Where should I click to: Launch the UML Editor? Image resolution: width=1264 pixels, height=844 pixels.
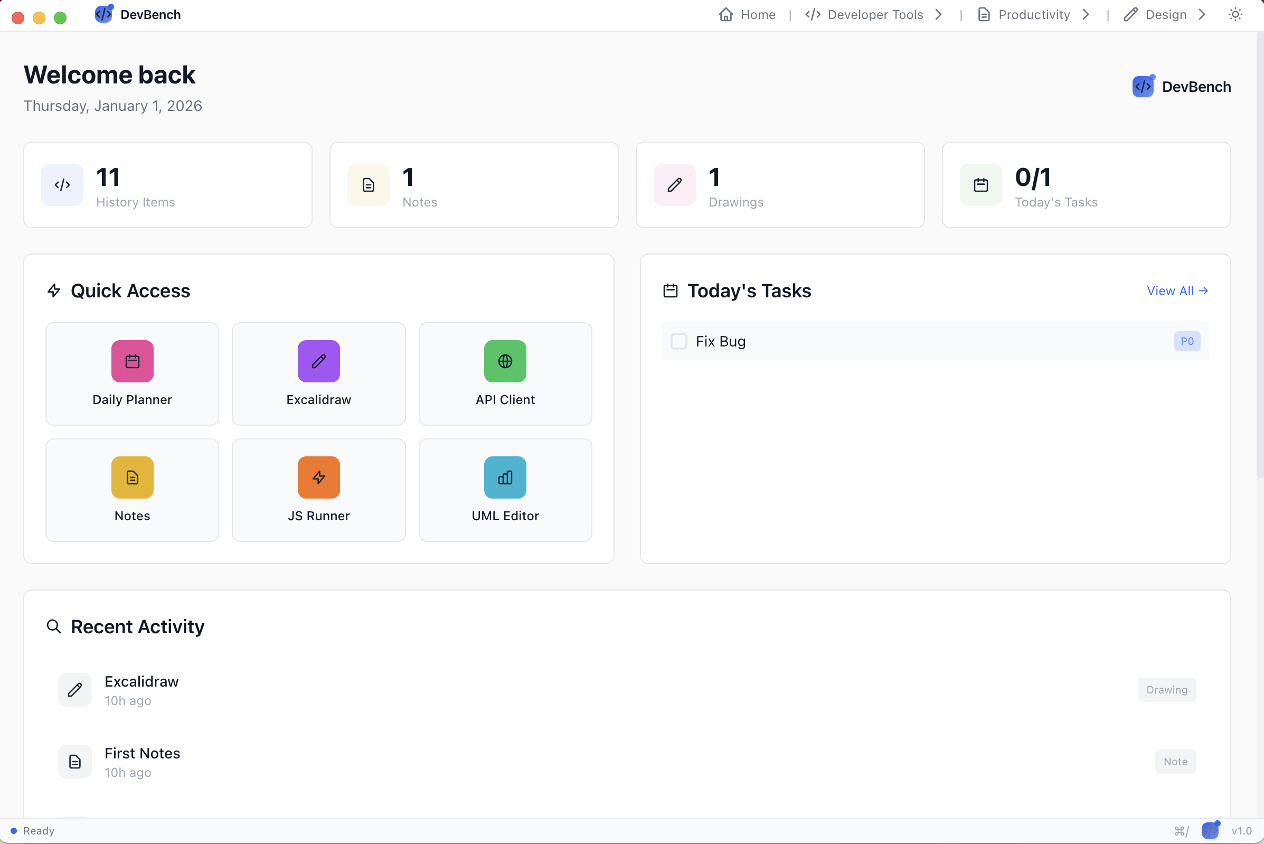tap(505, 490)
